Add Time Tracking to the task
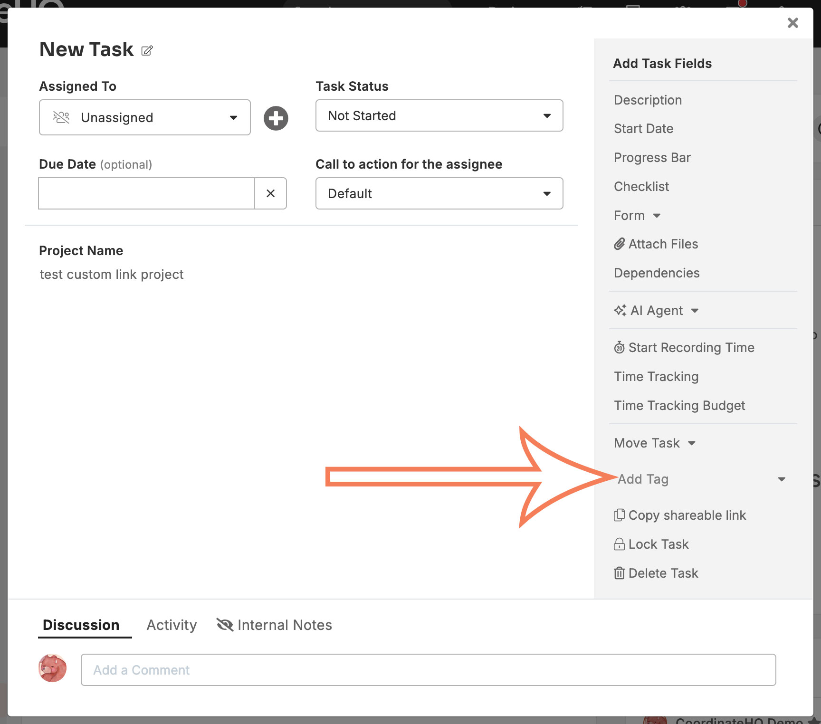This screenshot has width=821, height=724. (x=656, y=377)
